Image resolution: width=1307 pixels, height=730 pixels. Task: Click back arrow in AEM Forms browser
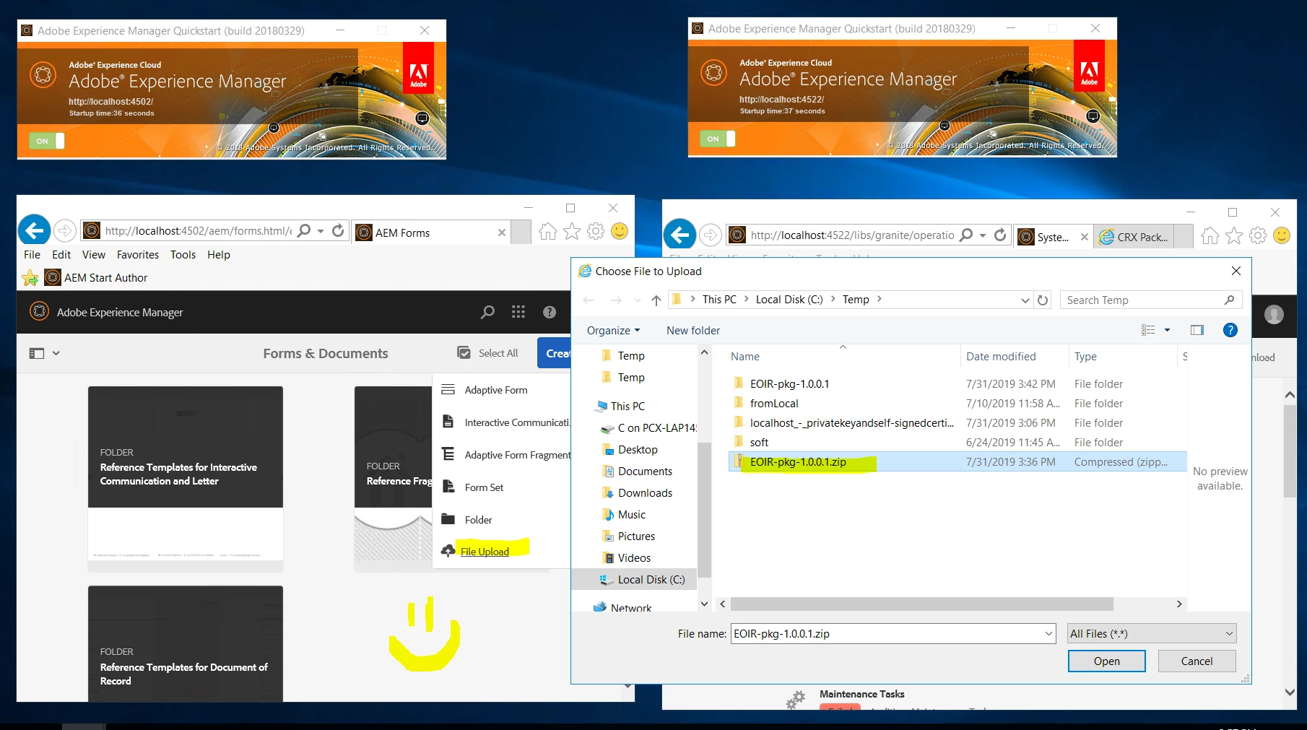34,231
